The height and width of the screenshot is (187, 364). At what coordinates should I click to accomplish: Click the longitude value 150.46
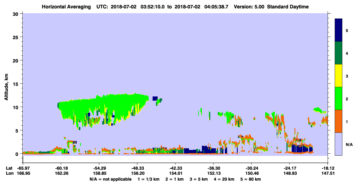pos(251,174)
